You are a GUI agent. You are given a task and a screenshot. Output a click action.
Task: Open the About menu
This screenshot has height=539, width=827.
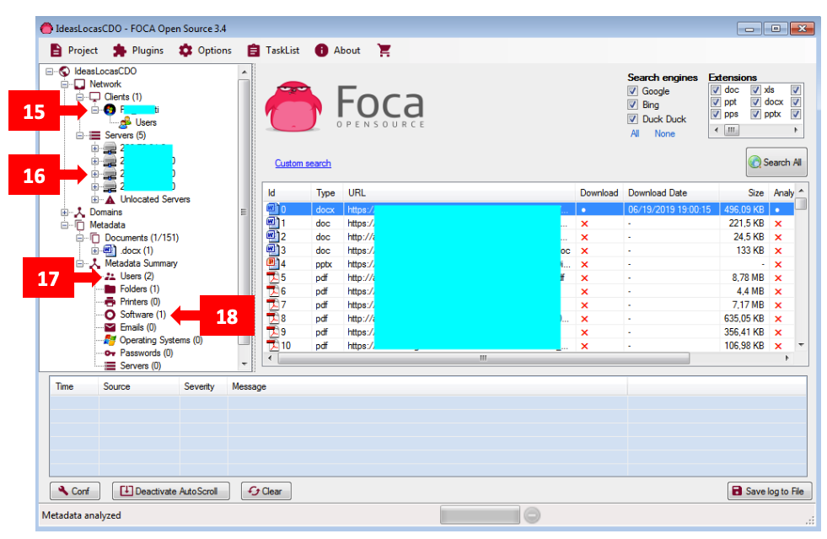[x=337, y=50]
